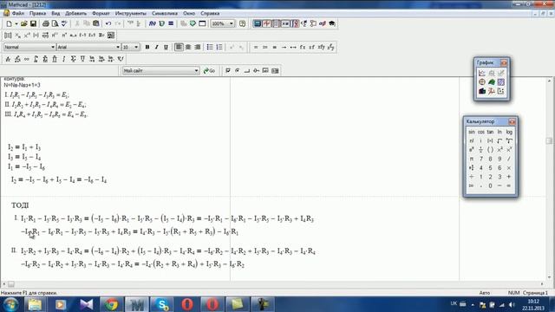
Task: Open the Calculator toolbar palette button
Action: 258,23
